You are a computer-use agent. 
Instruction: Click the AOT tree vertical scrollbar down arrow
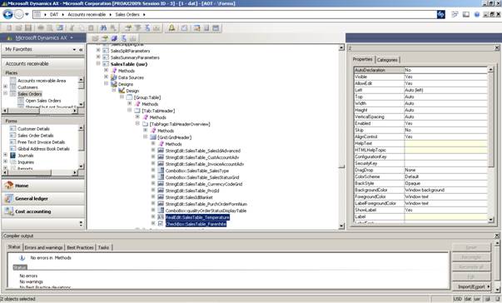[341, 226]
